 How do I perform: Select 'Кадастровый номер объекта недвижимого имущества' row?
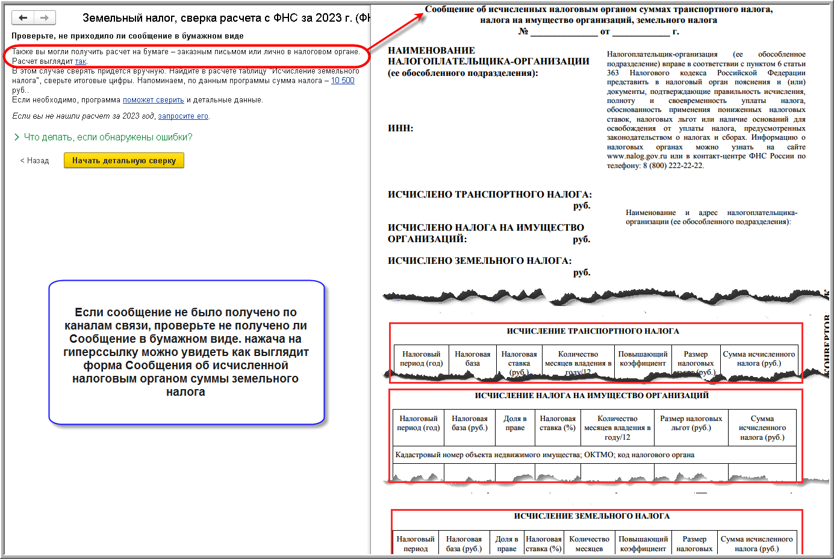(x=593, y=455)
